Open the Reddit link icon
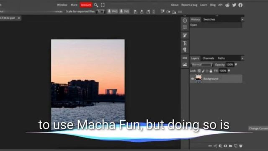The width and height of the screenshot is (268, 151). 227,5
